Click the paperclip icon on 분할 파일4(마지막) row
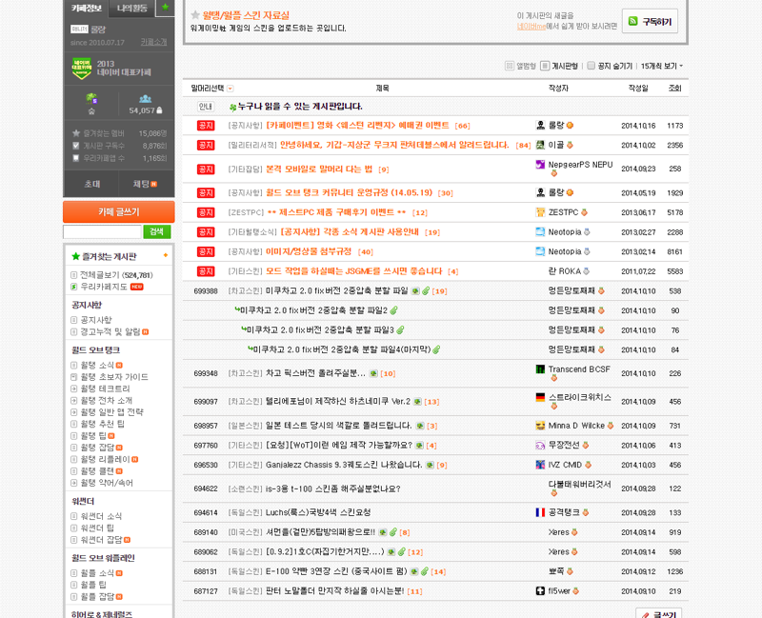The width and height of the screenshot is (762, 618). point(436,349)
